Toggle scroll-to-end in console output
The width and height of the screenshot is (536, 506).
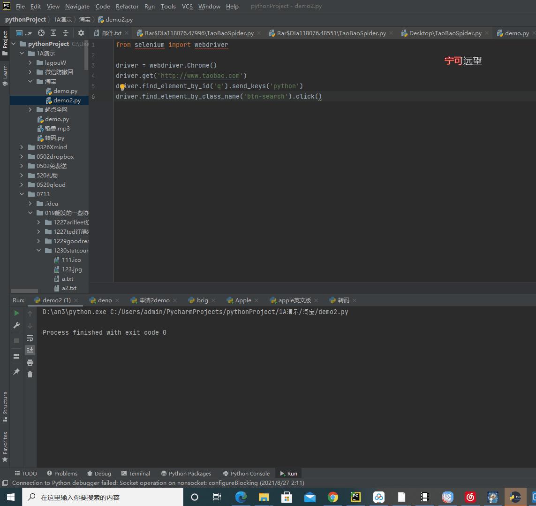[x=30, y=350]
